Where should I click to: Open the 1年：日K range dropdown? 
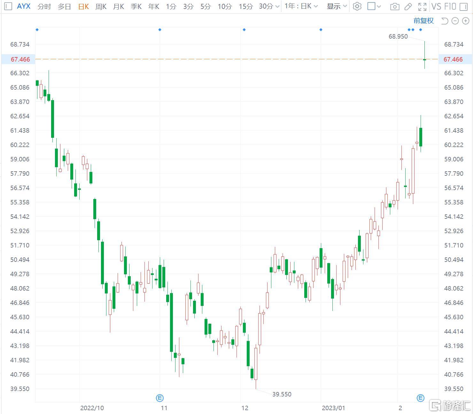coord(301,6)
